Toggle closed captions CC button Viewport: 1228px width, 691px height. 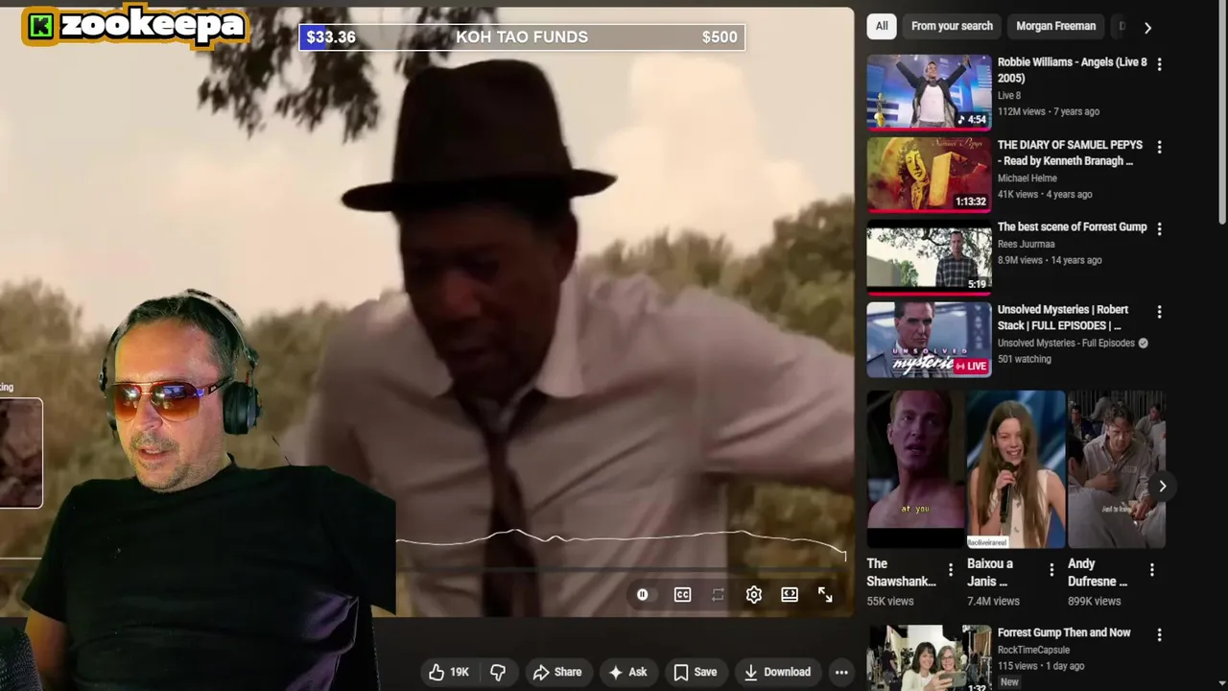pyautogui.click(x=682, y=595)
